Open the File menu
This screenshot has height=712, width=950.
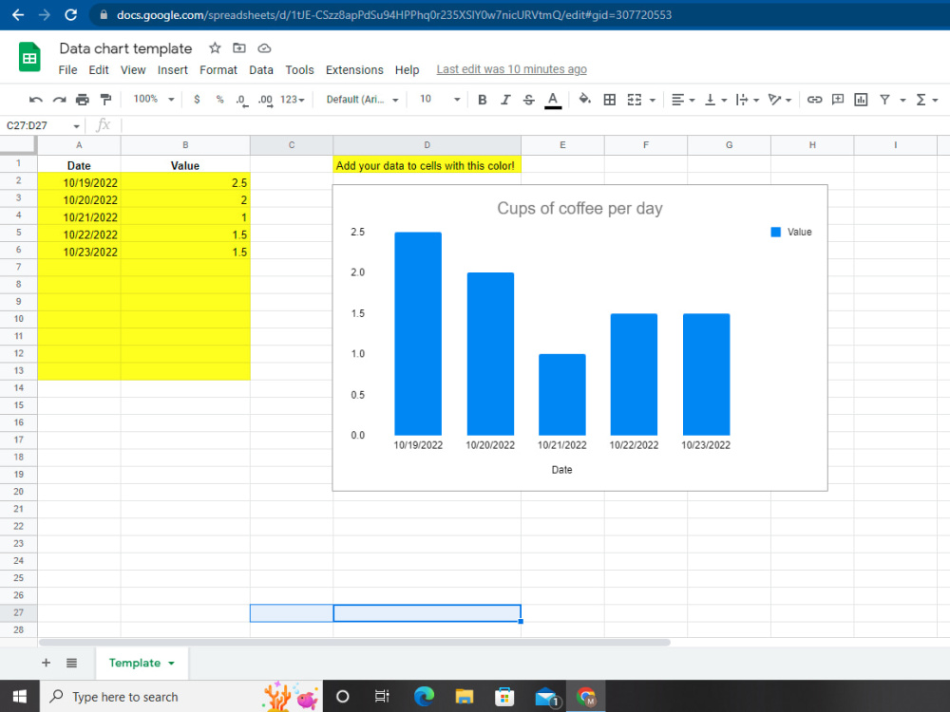[x=67, y=70]
